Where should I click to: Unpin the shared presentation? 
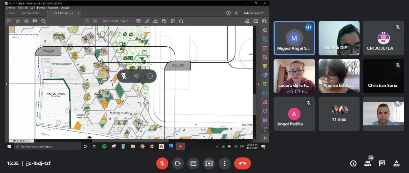coord(124,76)
